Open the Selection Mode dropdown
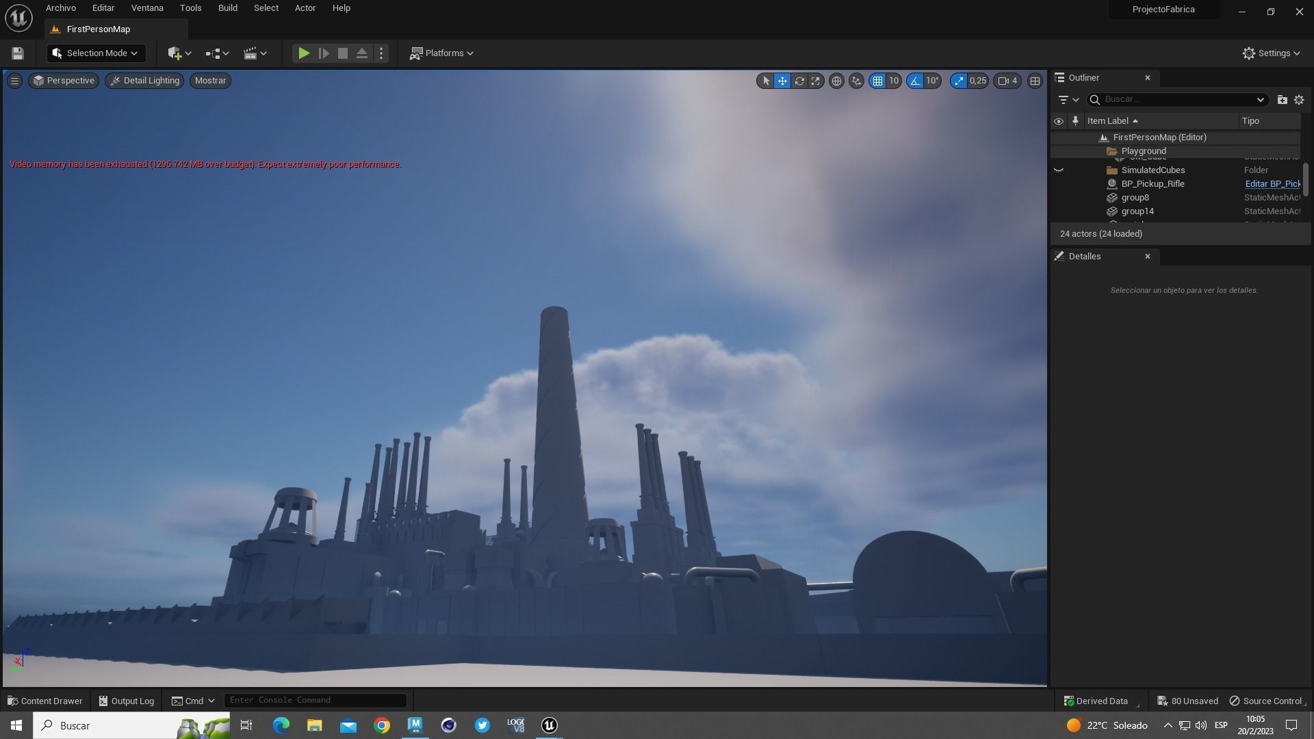The width and height of the screenshot is (1314, 739). pyautogui.click(x=96, y=53)
